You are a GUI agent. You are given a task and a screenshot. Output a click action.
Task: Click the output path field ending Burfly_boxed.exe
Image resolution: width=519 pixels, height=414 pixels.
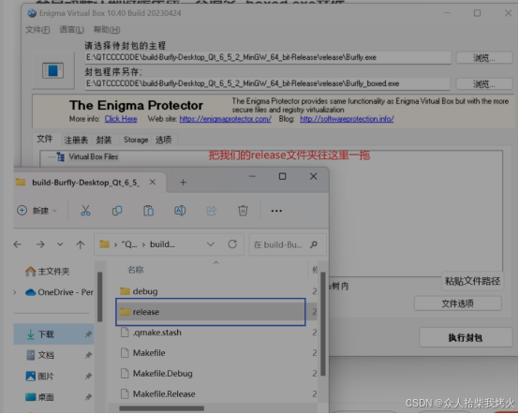(267, 83)
